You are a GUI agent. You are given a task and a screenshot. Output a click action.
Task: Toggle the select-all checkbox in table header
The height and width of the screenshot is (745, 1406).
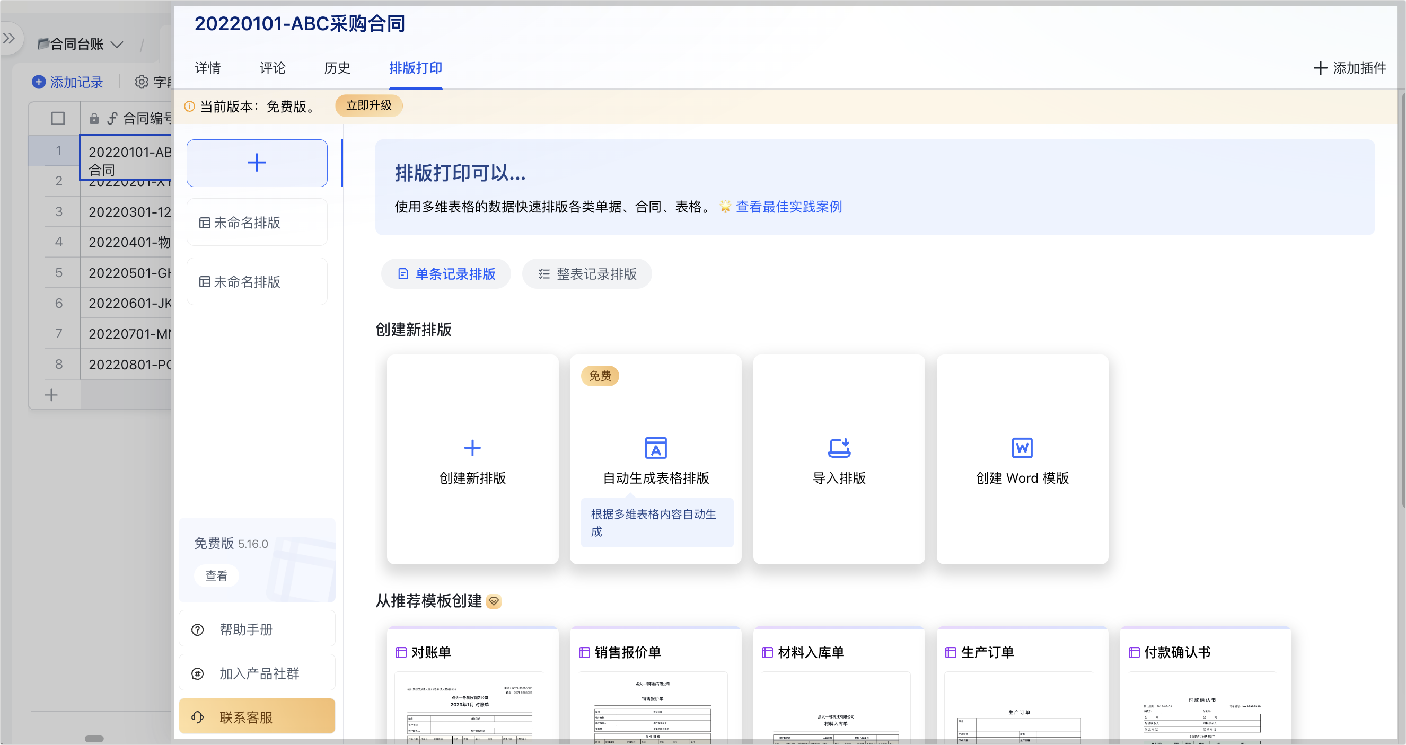click(x=58, y=118)
